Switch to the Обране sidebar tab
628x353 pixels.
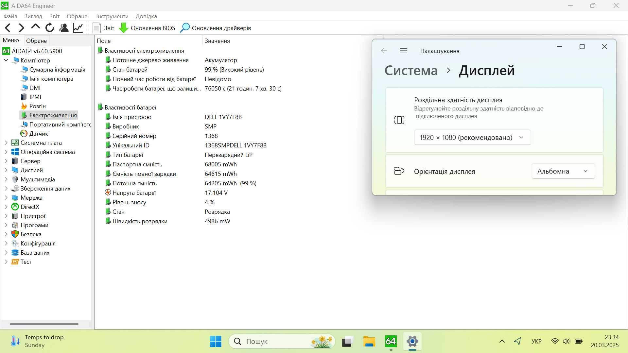(36, 41)
